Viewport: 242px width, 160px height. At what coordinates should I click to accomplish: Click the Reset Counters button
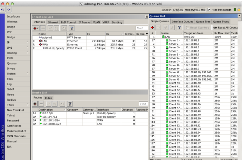[198, 28]
